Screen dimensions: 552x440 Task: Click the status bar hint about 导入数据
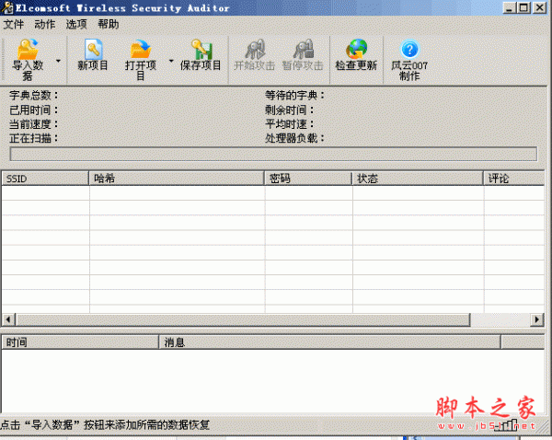105,424
